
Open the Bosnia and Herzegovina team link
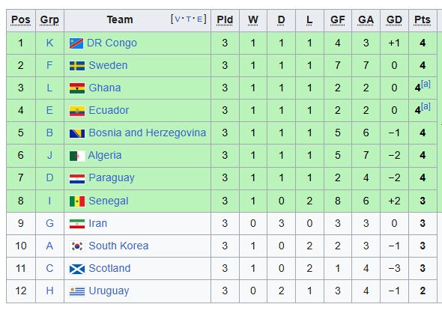click(147, 133)
